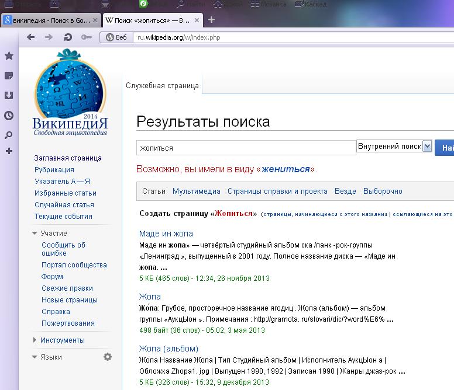
Task: Collapse the 'Языки' sidebar section
Action: tap(34, 357)
